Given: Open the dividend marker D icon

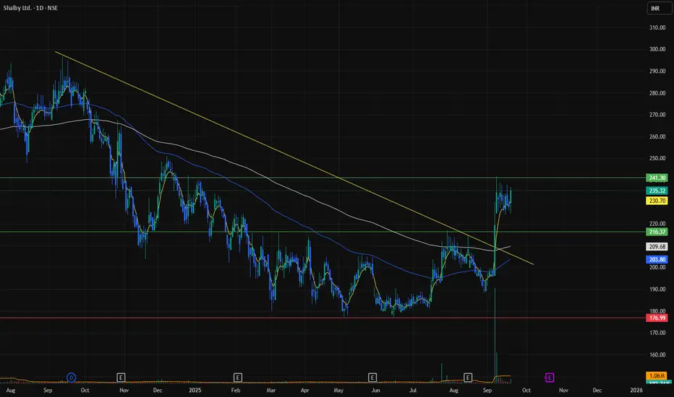Looking at the screenshot, I should click(71, 378).
